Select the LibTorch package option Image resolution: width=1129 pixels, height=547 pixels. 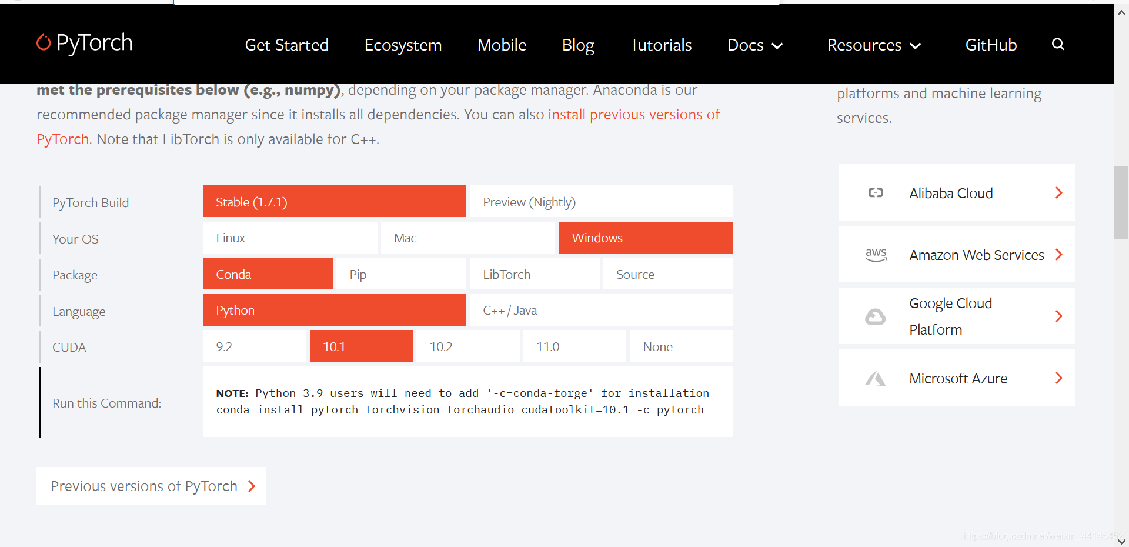tap(535, 274)
